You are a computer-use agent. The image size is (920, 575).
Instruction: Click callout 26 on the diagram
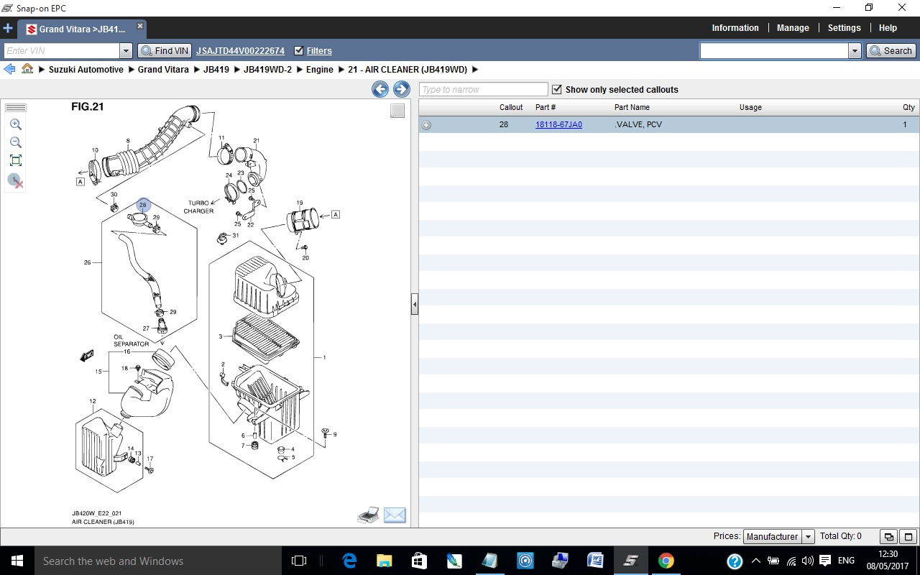click(88, 262)
